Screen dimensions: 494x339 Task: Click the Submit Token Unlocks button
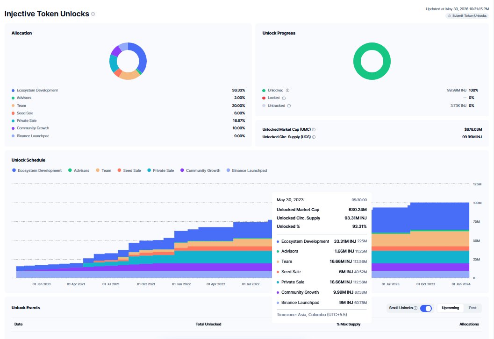click(467, 16)
